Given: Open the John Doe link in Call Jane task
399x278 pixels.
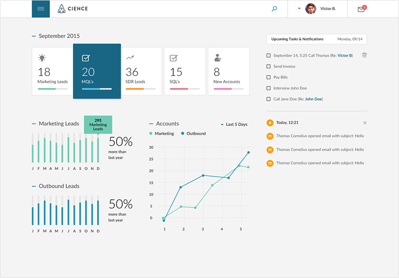Looking at the screenshot, I should pyautogui.click(x=313, y=99).
